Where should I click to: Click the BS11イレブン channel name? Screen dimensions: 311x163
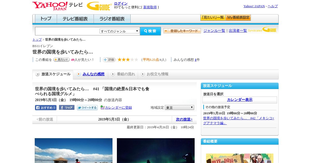coord(43,46)
